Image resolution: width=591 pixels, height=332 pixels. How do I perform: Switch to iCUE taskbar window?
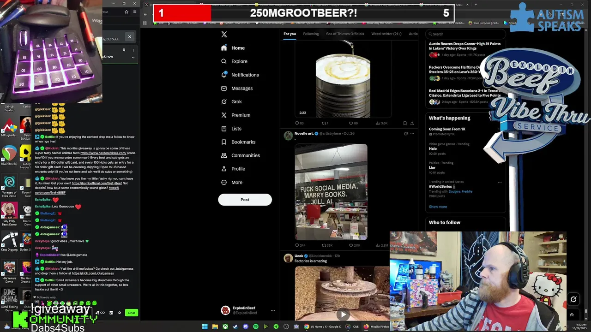pyautogui.click(x=353, y=326)
